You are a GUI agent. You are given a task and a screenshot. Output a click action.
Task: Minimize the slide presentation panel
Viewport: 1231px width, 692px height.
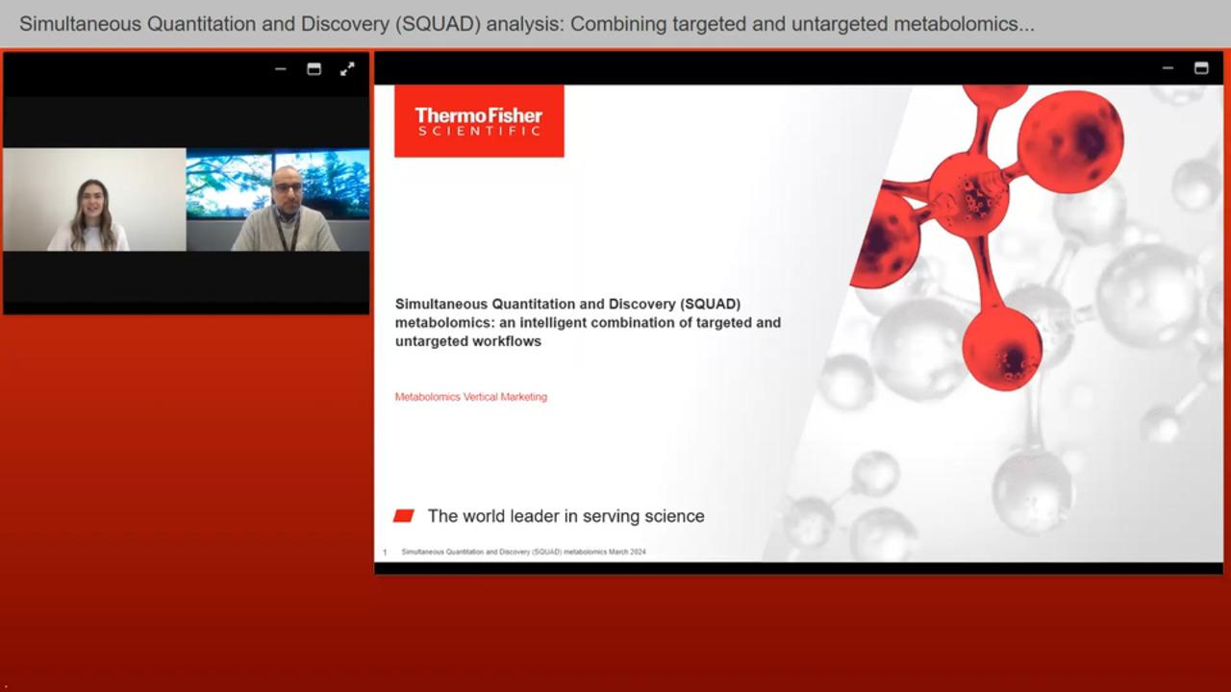(1168, 68)
